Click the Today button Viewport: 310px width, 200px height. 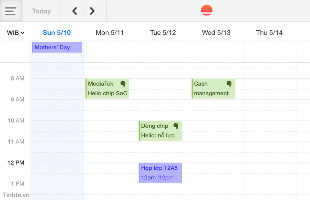(x=41, y=11)
